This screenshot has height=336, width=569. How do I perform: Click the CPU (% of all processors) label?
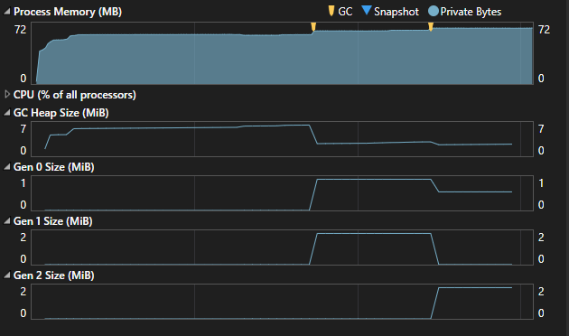click(75, 95)
